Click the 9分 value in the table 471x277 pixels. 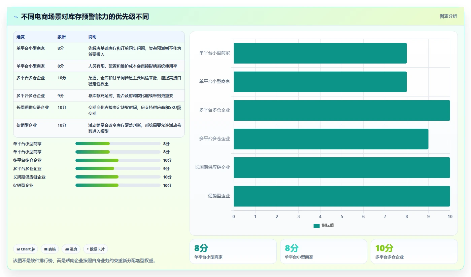(61, 96)
